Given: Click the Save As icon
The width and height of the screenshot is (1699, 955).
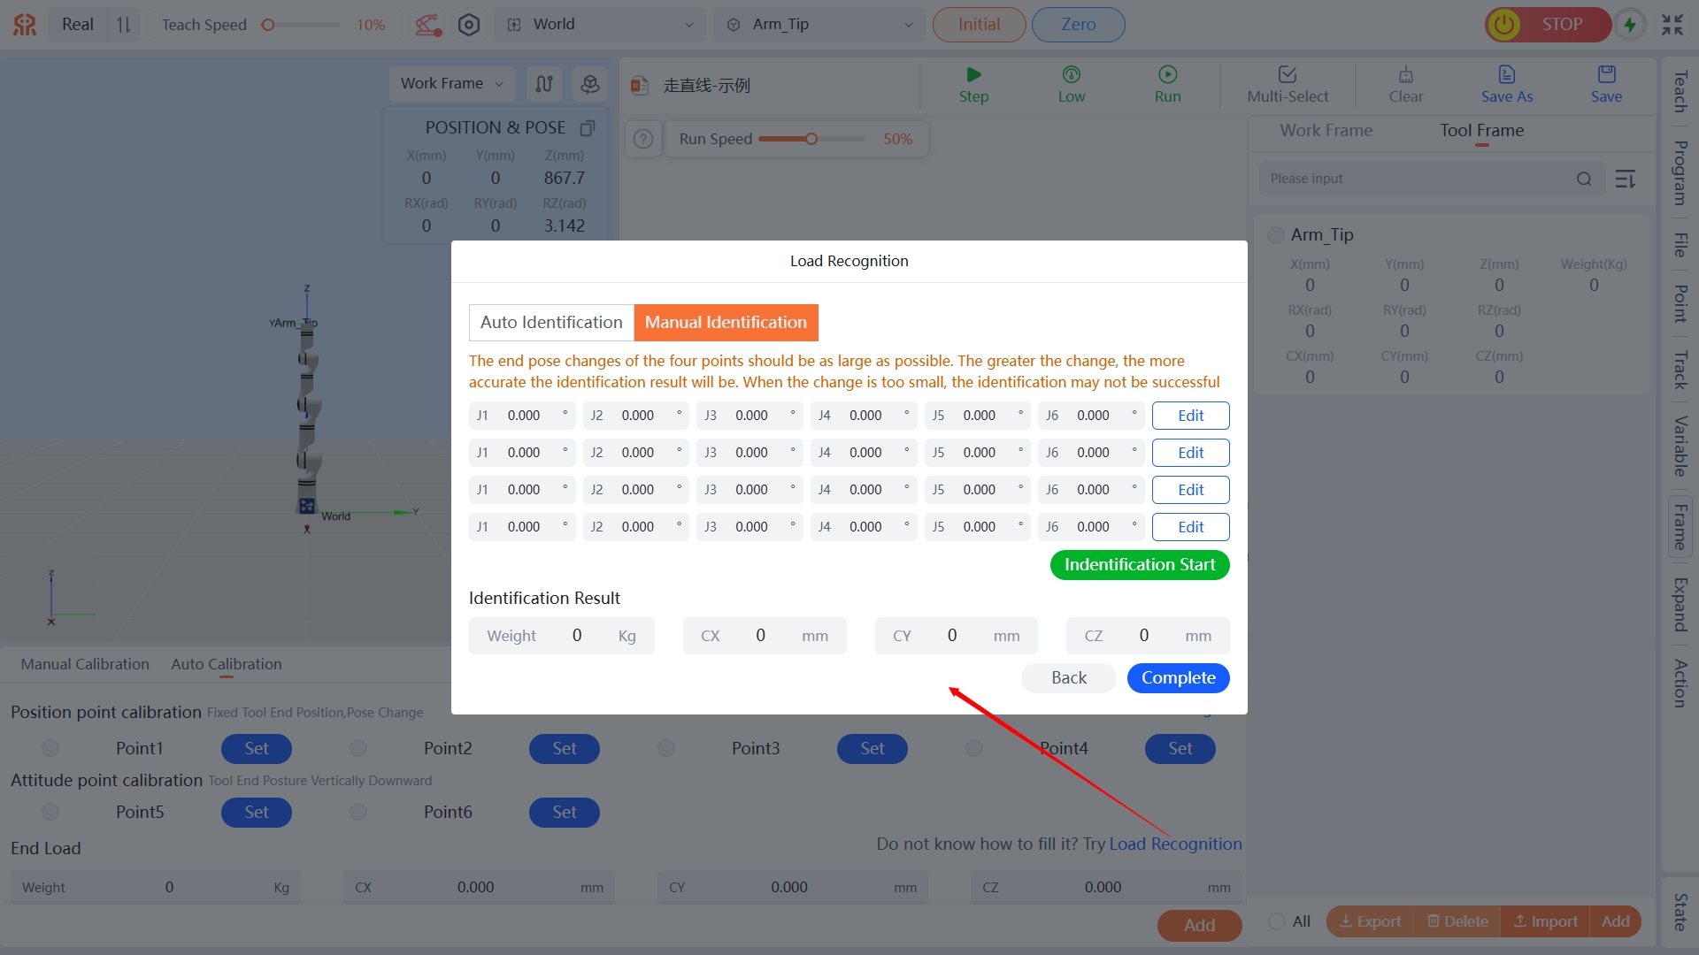Looking at the screenshot, I should click(x=1506, y=75).
